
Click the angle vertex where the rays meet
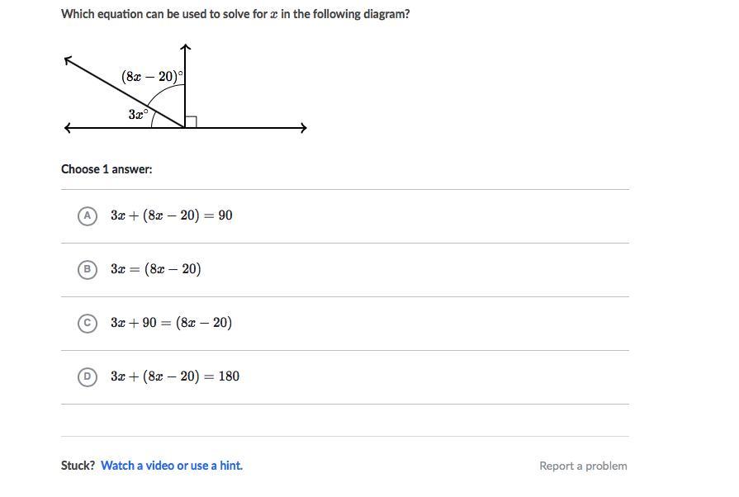[185, 128]
